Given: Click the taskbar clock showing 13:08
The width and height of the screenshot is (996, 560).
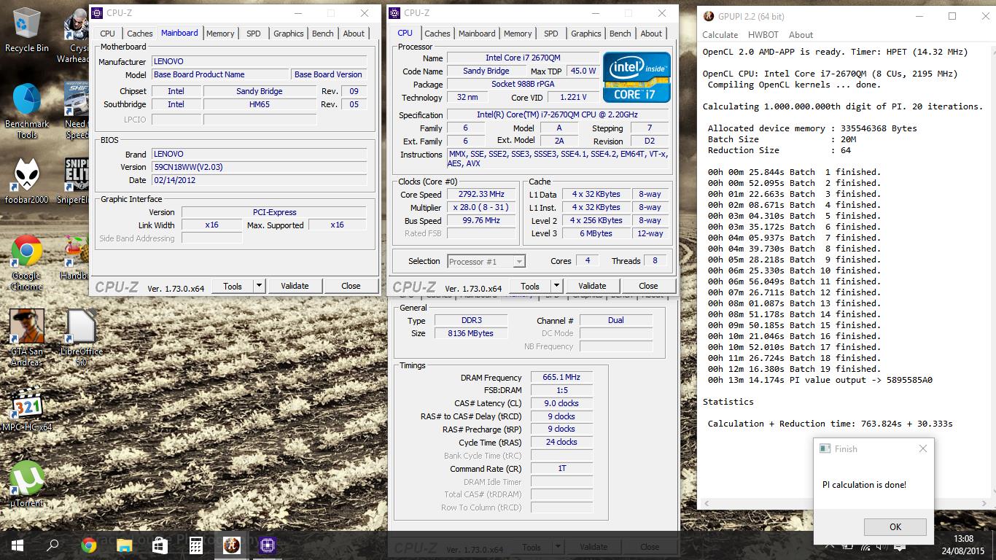Looking at the screenshot, I should point(962,545).
